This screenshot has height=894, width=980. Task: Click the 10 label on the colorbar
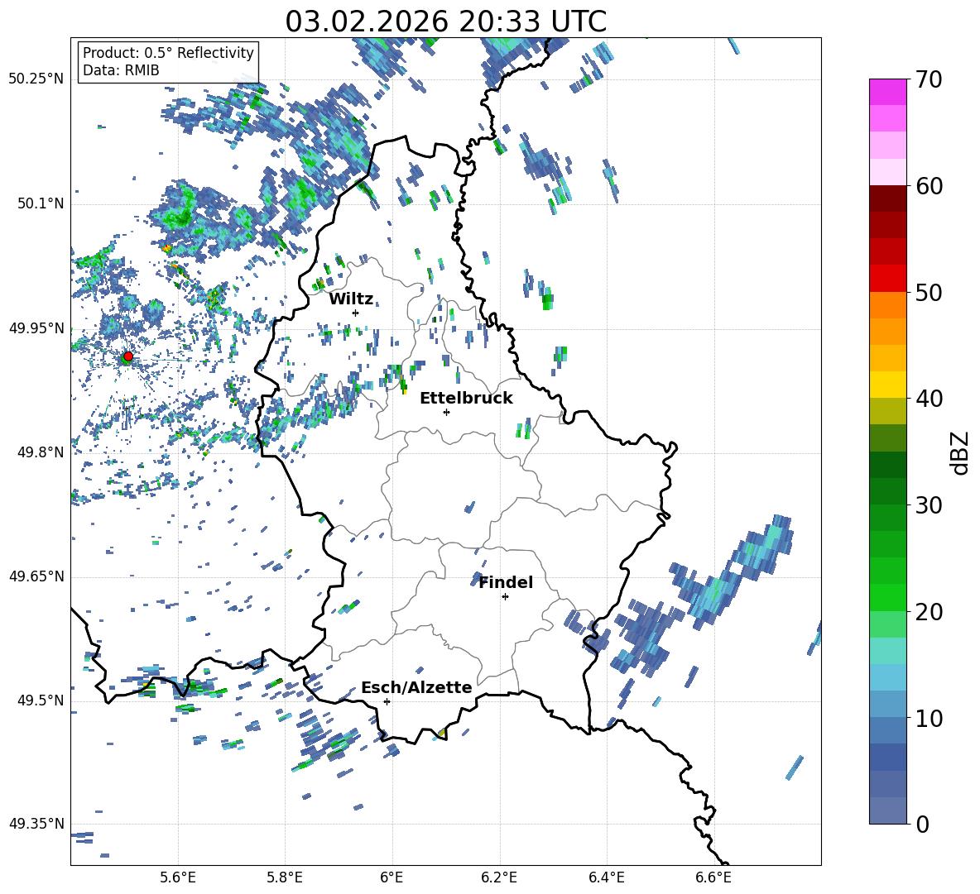[929, 718]
